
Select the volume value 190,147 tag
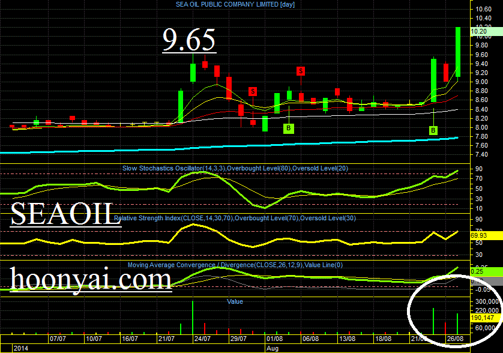pyautogui.click(x=486, y=318)
